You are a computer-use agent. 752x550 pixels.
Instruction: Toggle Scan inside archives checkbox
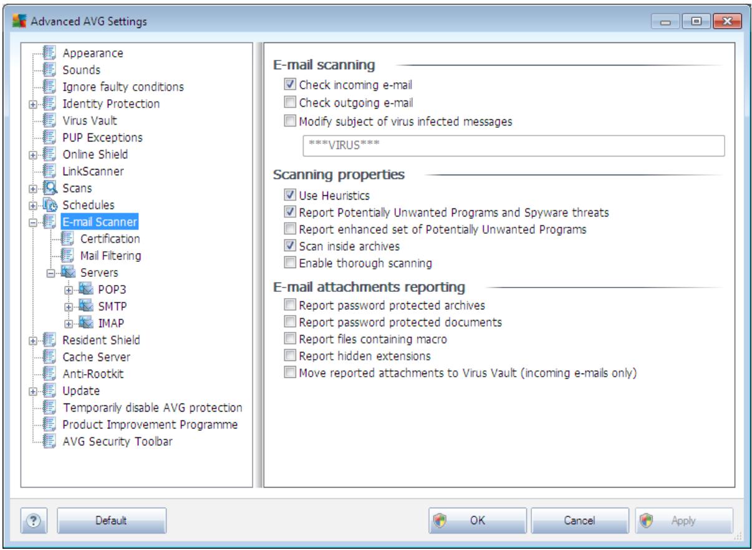click(x=289, y=246)
